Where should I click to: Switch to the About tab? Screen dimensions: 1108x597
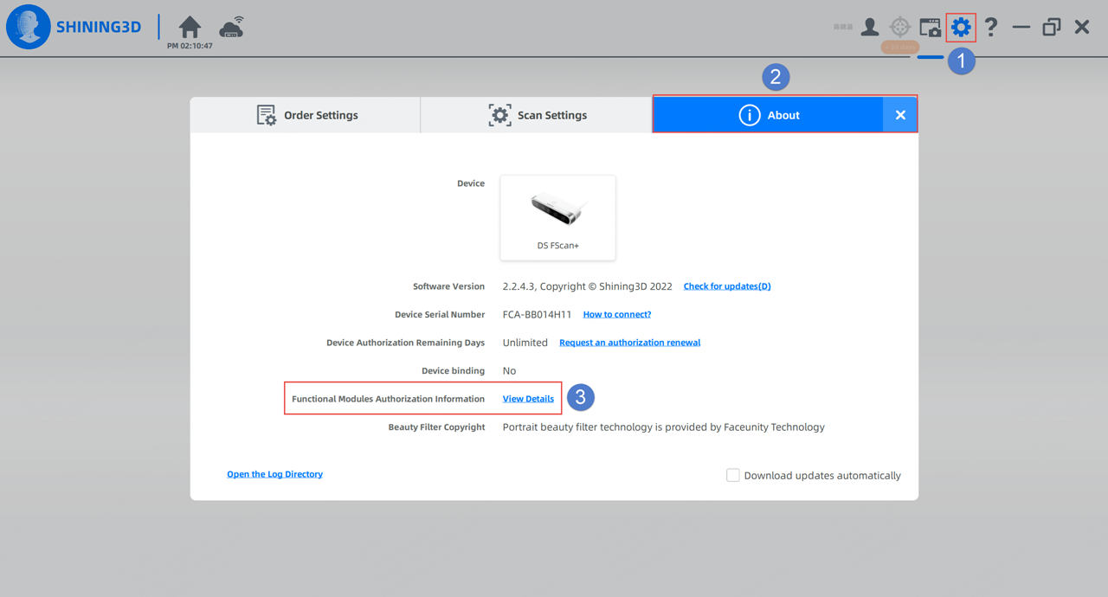tap(768, 114)
